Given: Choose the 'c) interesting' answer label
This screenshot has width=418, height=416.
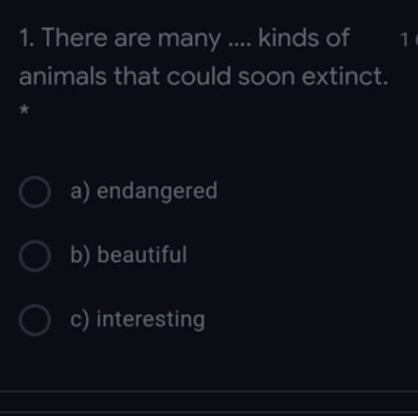Looking at the screenshot, I should pos(137,319).
